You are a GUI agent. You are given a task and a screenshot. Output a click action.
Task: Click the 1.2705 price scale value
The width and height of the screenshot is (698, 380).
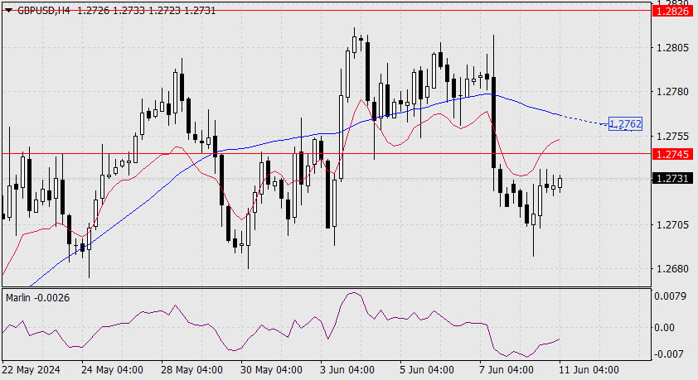click(x=672, y=225)
